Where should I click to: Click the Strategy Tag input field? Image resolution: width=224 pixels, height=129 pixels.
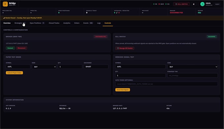point(193,75)
